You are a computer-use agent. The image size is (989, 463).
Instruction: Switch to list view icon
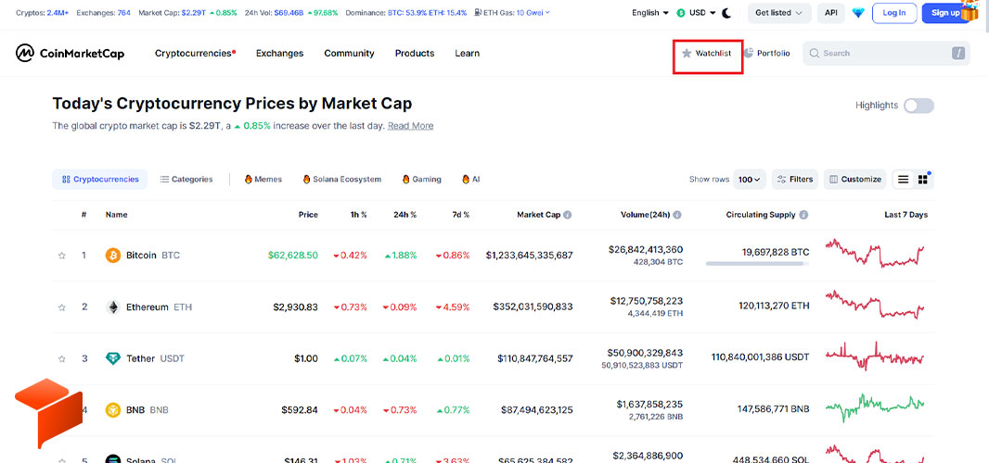click(904, 180)
